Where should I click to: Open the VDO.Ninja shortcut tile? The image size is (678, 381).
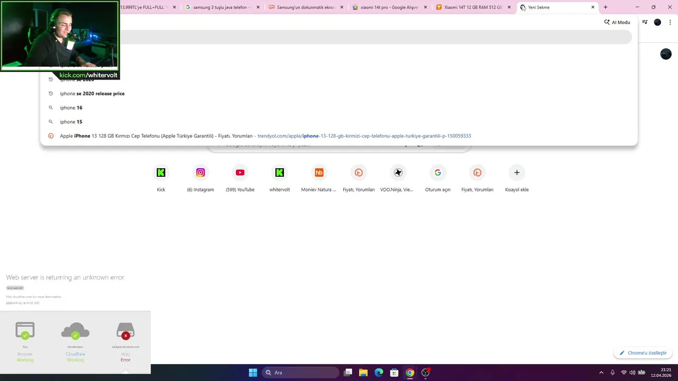[x=398, y=179]
